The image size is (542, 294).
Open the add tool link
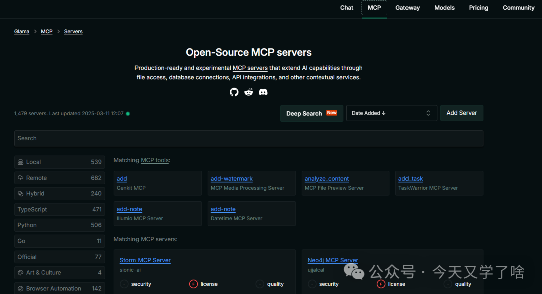coord(122,179)
